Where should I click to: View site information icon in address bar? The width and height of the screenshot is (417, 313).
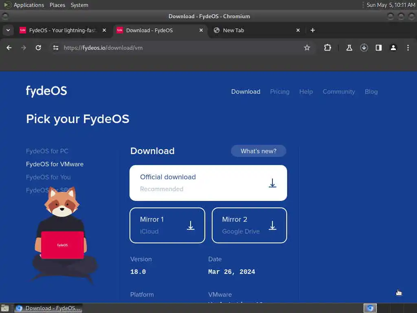(55, 48)
